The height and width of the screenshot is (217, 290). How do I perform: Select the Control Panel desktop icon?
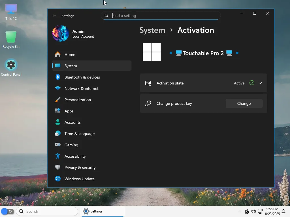pyautogui.click(x=11, y=67)
